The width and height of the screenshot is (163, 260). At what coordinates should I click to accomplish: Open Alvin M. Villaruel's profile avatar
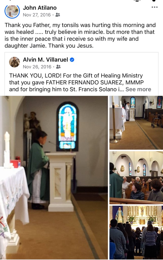(x=14, y=62)
